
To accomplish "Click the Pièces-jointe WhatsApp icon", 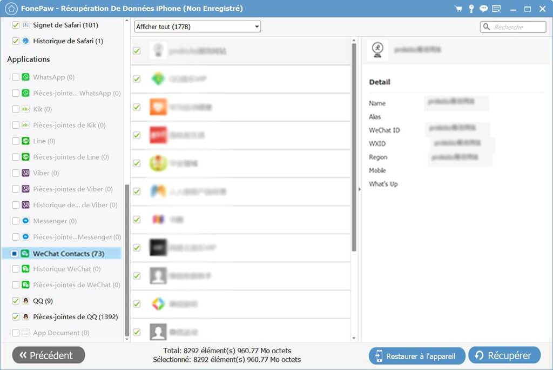I will pos(26,93).
